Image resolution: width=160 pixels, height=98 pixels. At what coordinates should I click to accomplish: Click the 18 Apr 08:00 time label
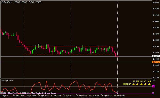(31, 96)
